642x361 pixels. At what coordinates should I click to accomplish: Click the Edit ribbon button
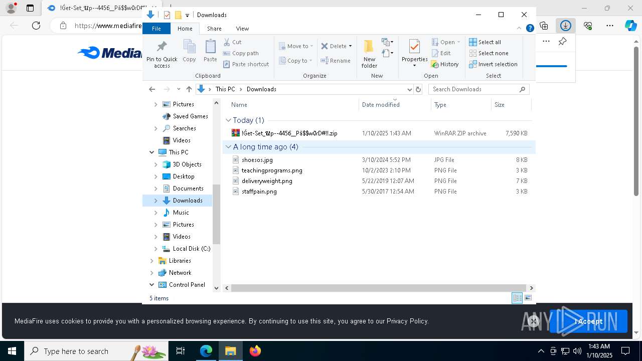[x=441, y=53]
